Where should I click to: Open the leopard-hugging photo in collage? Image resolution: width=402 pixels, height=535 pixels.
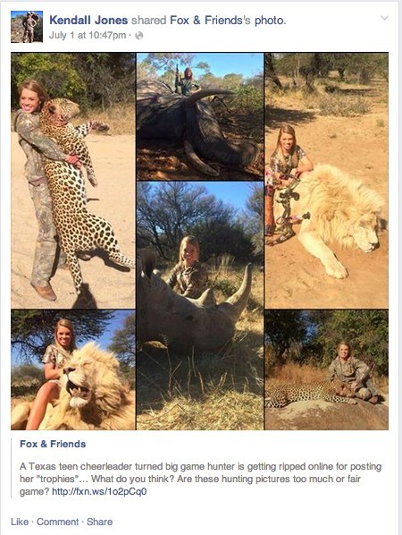click(x=73, y=181)
